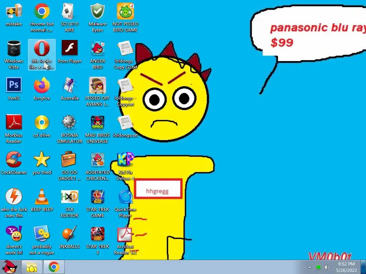The height and width of the screenshot is (274, 366).
Task: Select the Photoshop Ps desktop icon
Action: [14, 85]
